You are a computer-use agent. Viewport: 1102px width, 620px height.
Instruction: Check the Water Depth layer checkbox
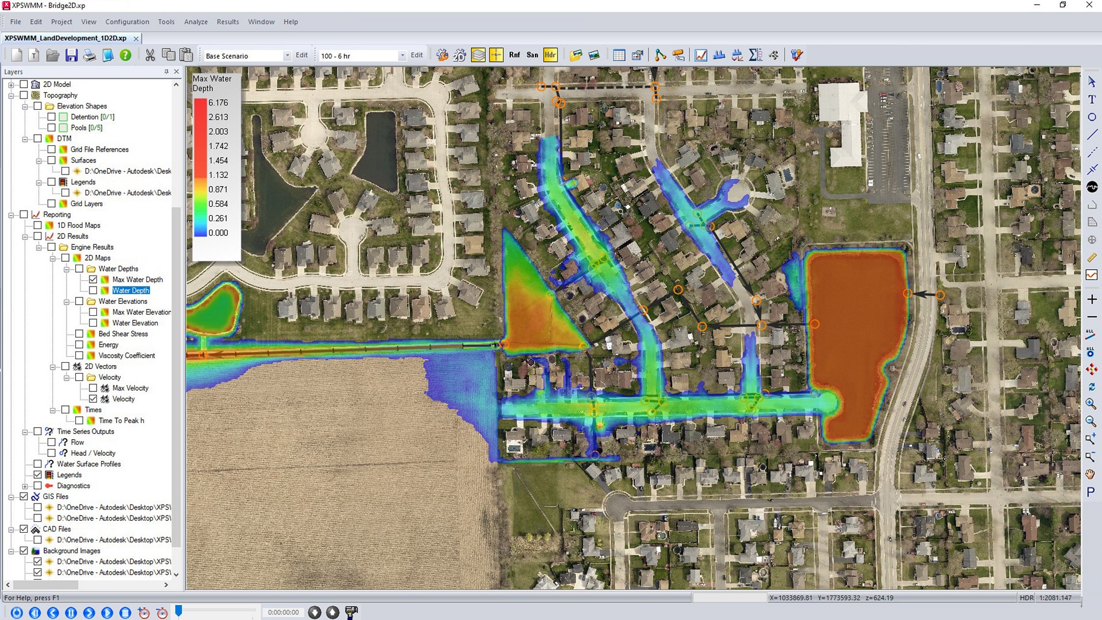coord(93,290)
